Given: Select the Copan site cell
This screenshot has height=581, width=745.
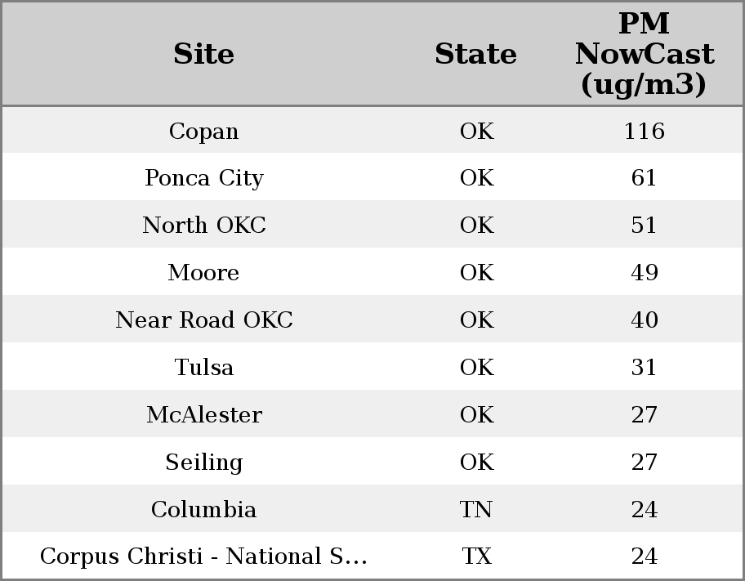Looking at the screenshot, I should pyautogui.click(x=203, y=132).
